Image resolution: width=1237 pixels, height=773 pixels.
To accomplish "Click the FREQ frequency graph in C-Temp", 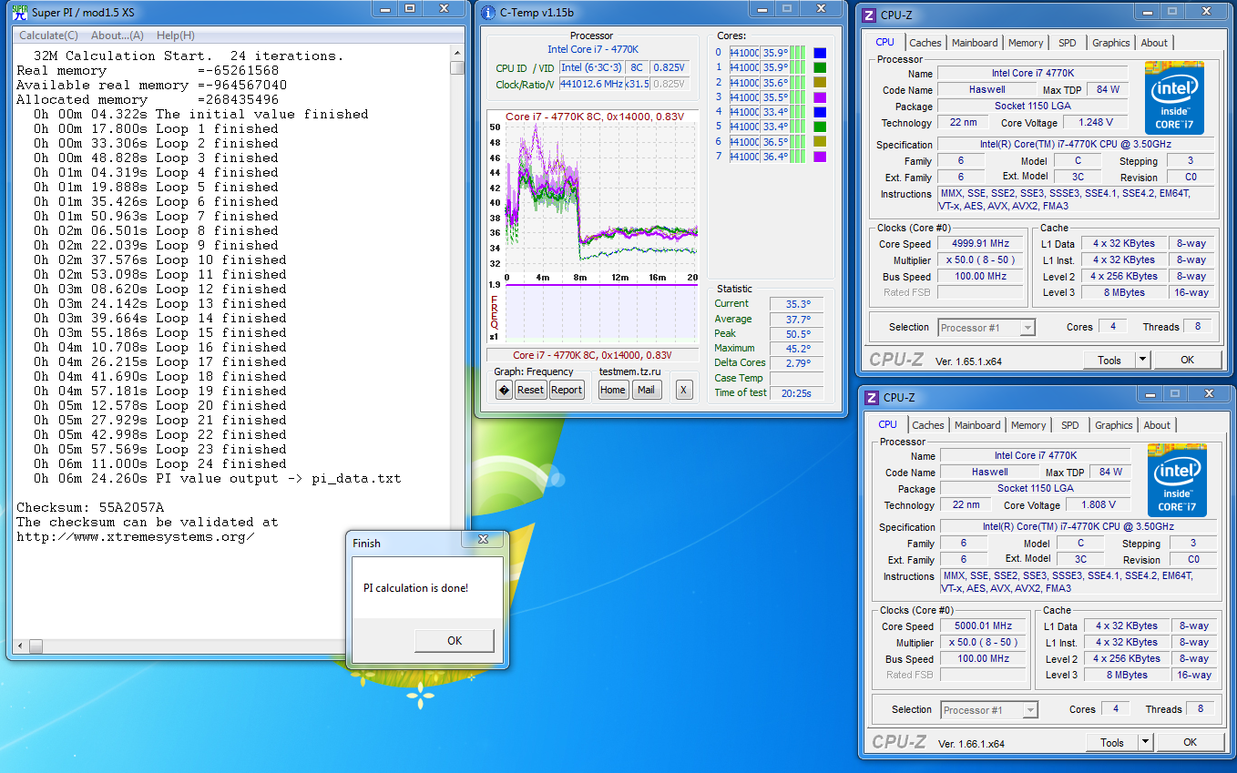I will 601,312.
